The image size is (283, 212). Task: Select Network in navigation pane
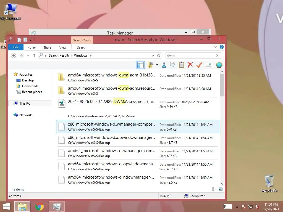[25, 115]
